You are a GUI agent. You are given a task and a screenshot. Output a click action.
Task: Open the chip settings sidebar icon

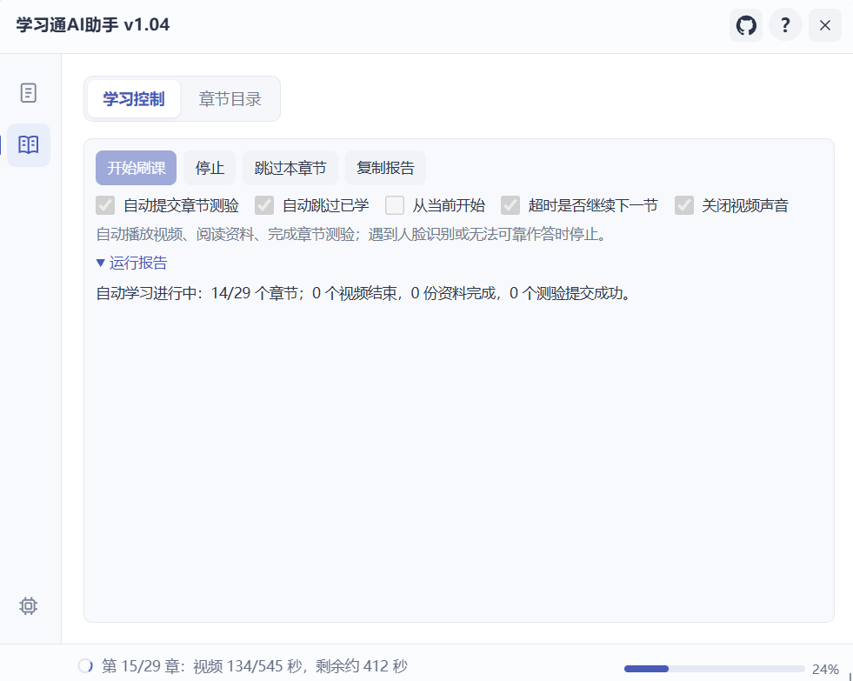pyautogui.click(x=29, y=605)
